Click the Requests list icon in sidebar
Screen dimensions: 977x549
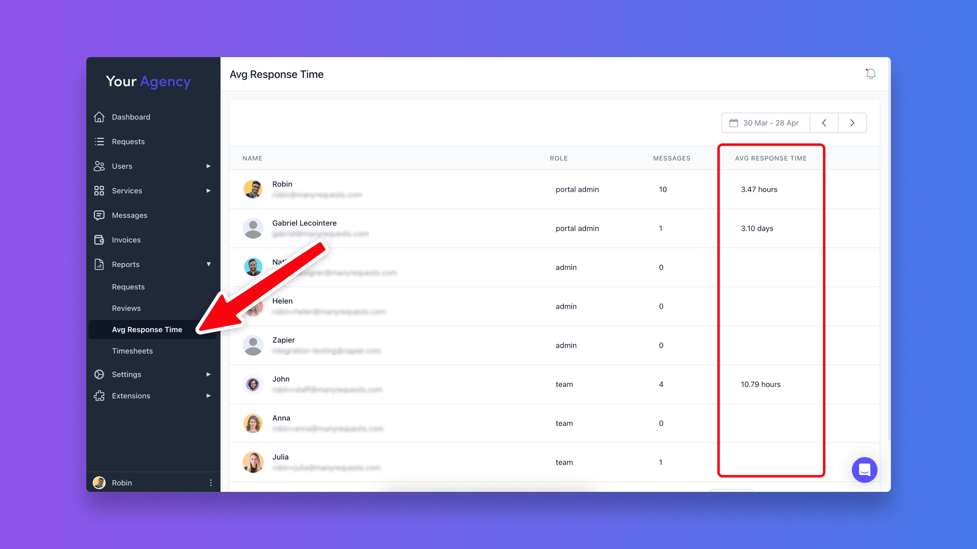99,142
